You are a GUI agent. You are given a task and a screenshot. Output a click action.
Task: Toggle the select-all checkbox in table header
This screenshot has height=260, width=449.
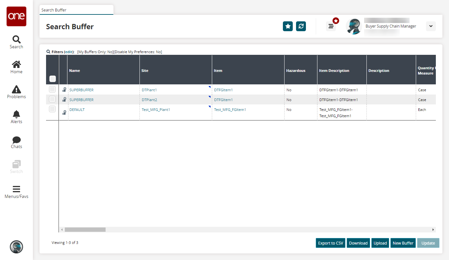53,79
